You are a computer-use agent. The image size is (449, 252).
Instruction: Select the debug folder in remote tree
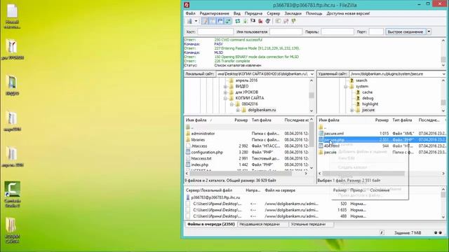pos(368,98)
